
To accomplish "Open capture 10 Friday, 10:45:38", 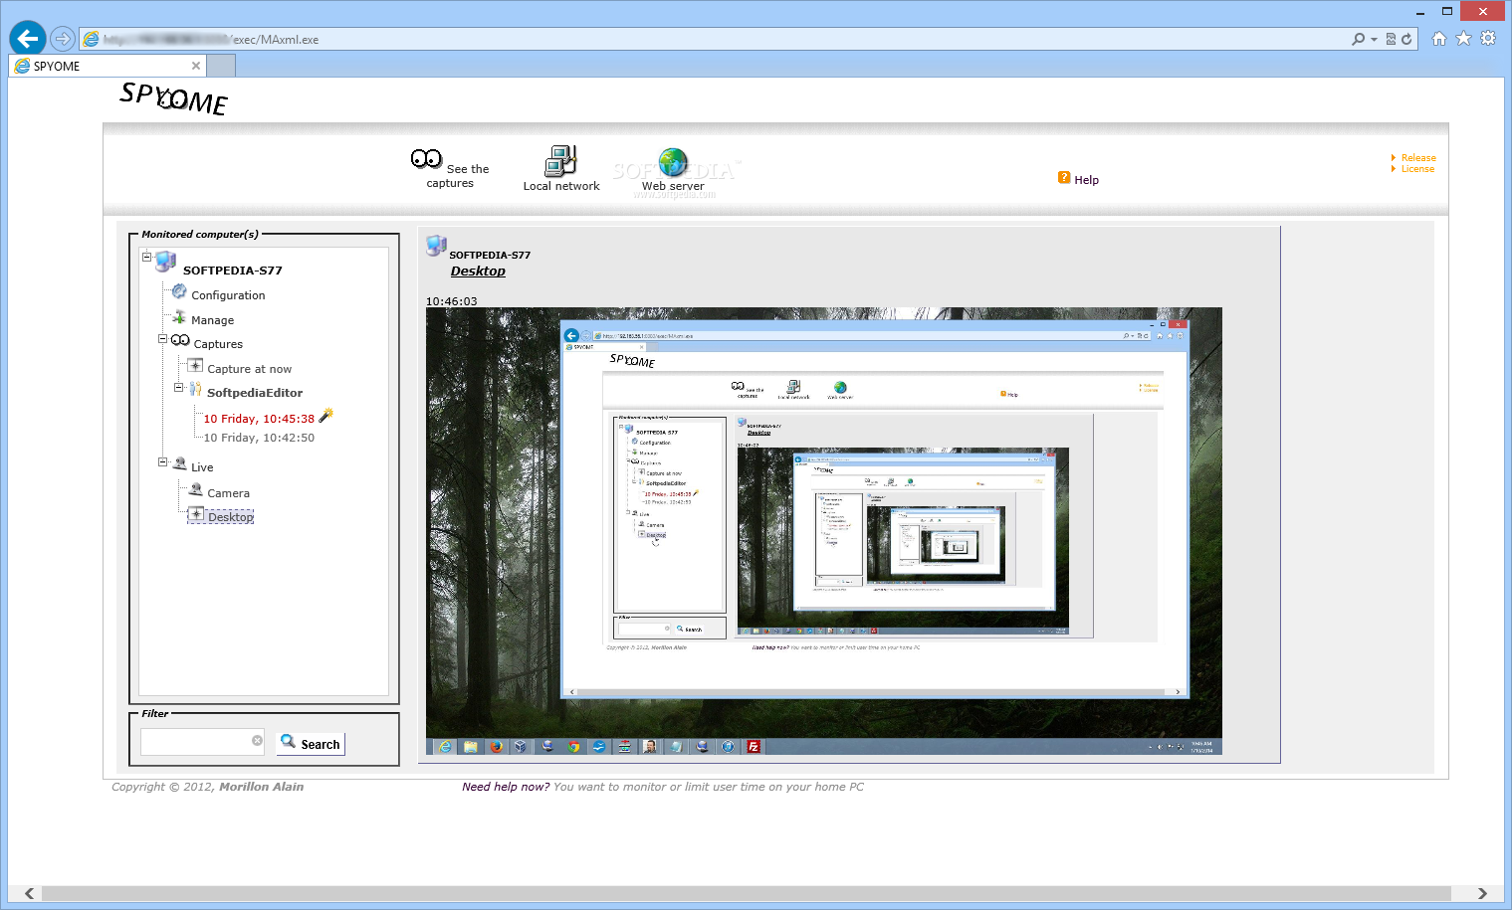I will coord(259,419).
